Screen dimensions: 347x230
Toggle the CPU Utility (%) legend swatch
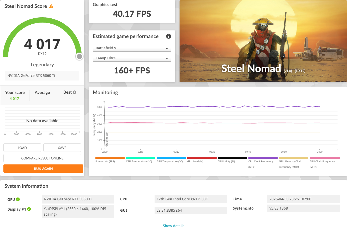point(232,158)
